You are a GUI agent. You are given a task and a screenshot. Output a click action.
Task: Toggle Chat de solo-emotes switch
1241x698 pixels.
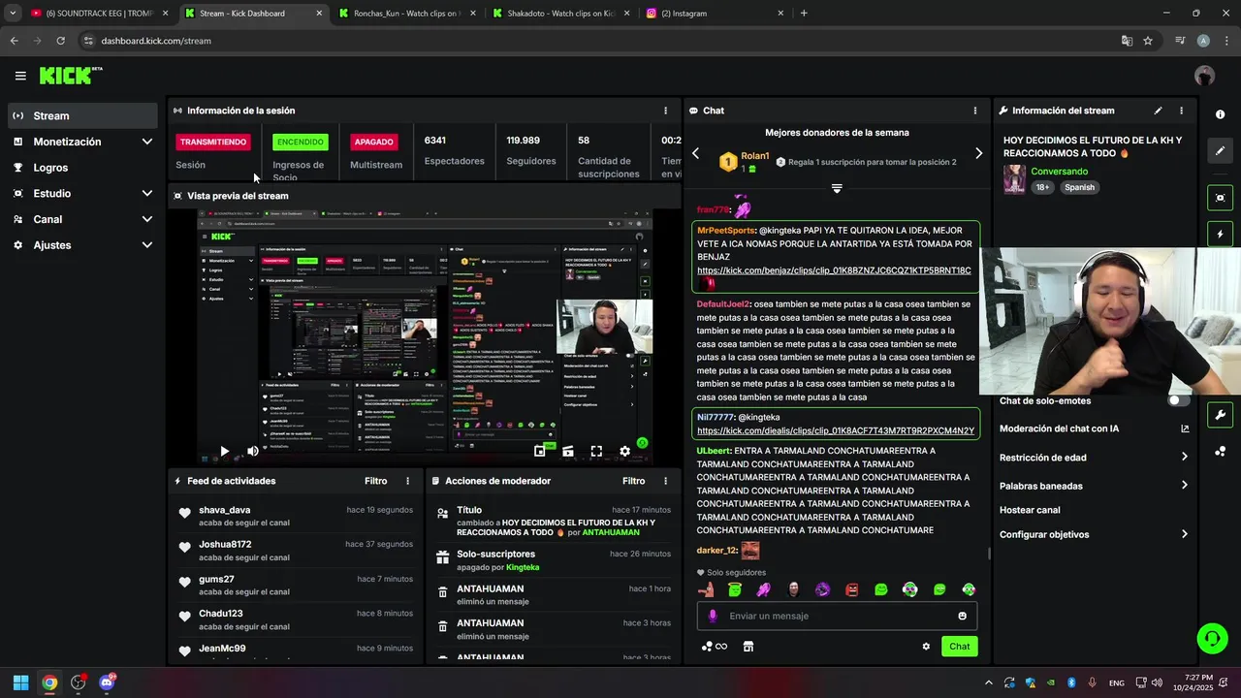(x=1179, y=400)
